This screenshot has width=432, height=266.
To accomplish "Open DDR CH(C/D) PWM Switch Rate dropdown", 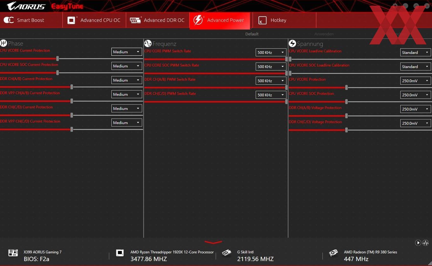I will coord(271,95).
